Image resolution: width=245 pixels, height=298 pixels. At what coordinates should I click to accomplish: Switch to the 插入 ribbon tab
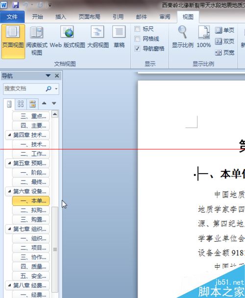[61, 17]
